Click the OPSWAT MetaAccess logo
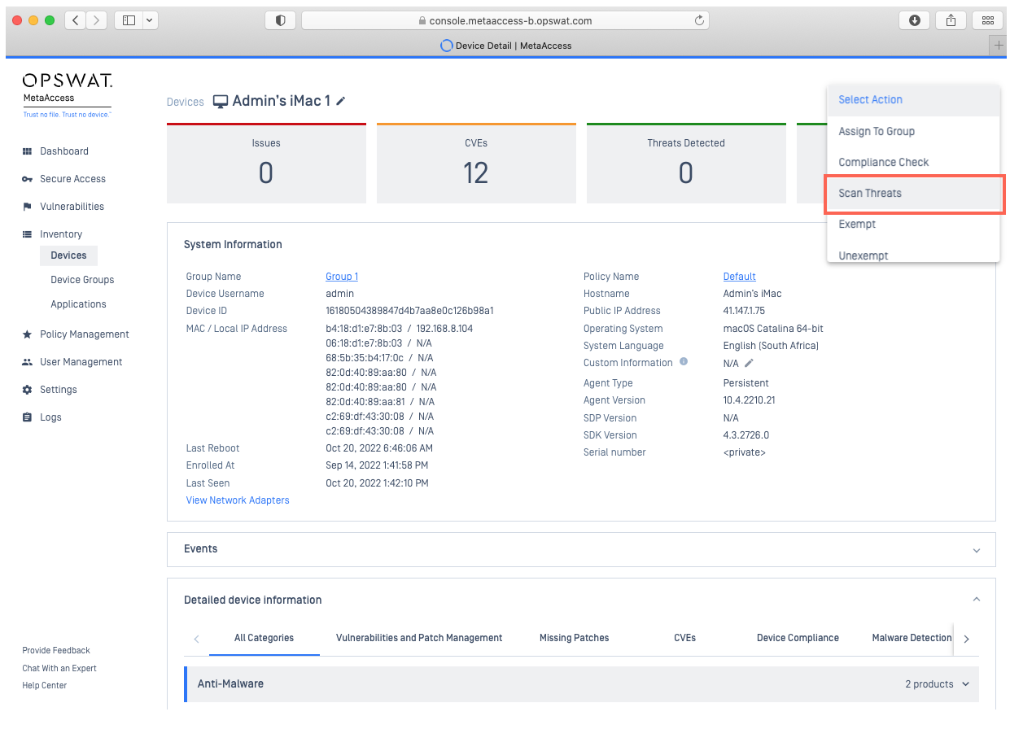 click(x=68, y=94)
